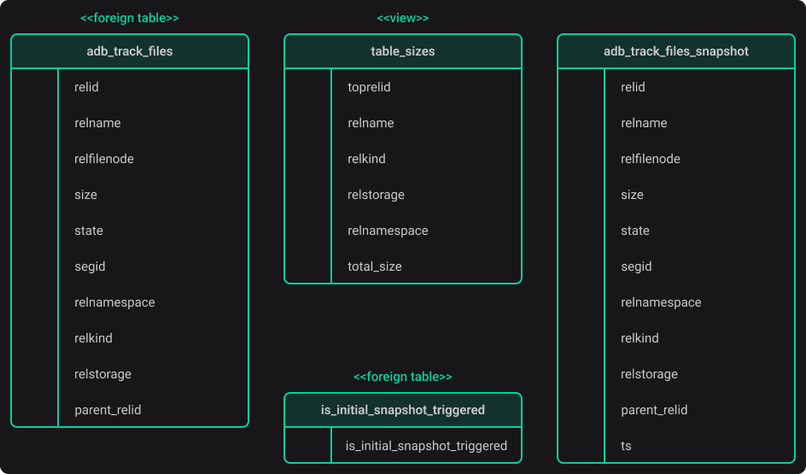Click parent_relid in adb_track_files table
Screen dimensions: 806x474
point(108,410)
